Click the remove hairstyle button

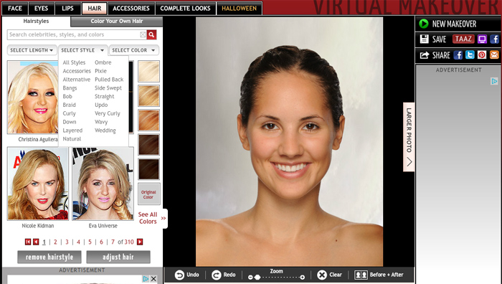click(49, 257)
